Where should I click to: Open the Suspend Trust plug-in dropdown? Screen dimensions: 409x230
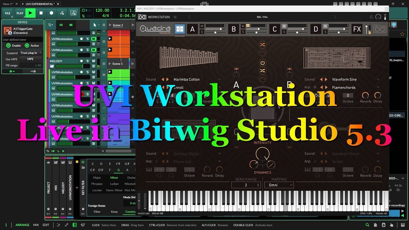pos(31,53)
